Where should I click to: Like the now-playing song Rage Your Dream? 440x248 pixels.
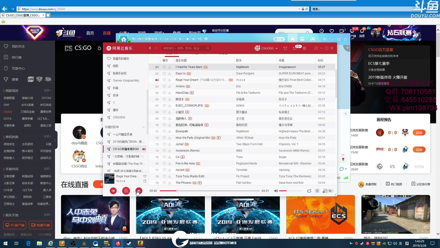click(x=145, y=176)
